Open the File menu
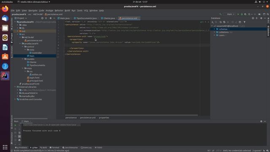Viewport: 270px width, 152px height. 13,11
